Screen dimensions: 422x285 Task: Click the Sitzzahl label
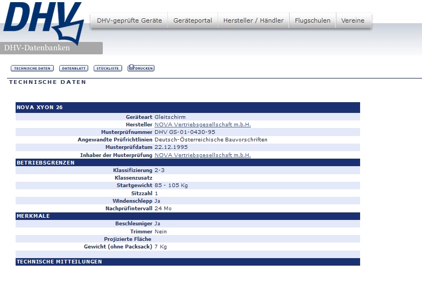coord(142,194)
